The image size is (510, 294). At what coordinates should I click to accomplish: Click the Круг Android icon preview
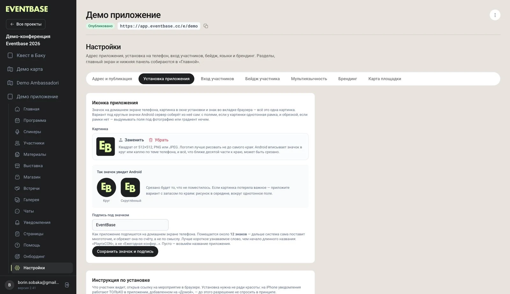[x=106, y=187]
